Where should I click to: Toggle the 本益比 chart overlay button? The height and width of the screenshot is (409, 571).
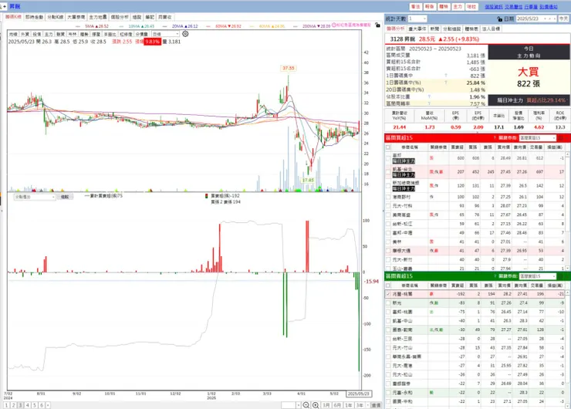tap(110, 34)
